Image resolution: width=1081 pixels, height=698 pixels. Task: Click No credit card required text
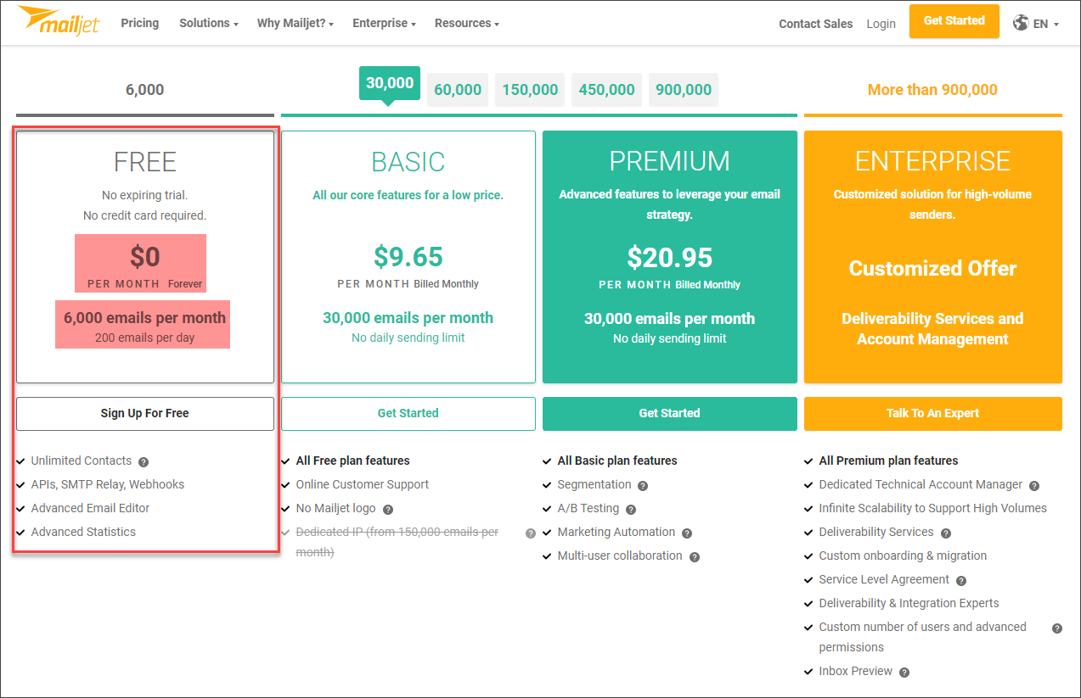[x=145, y=215]
